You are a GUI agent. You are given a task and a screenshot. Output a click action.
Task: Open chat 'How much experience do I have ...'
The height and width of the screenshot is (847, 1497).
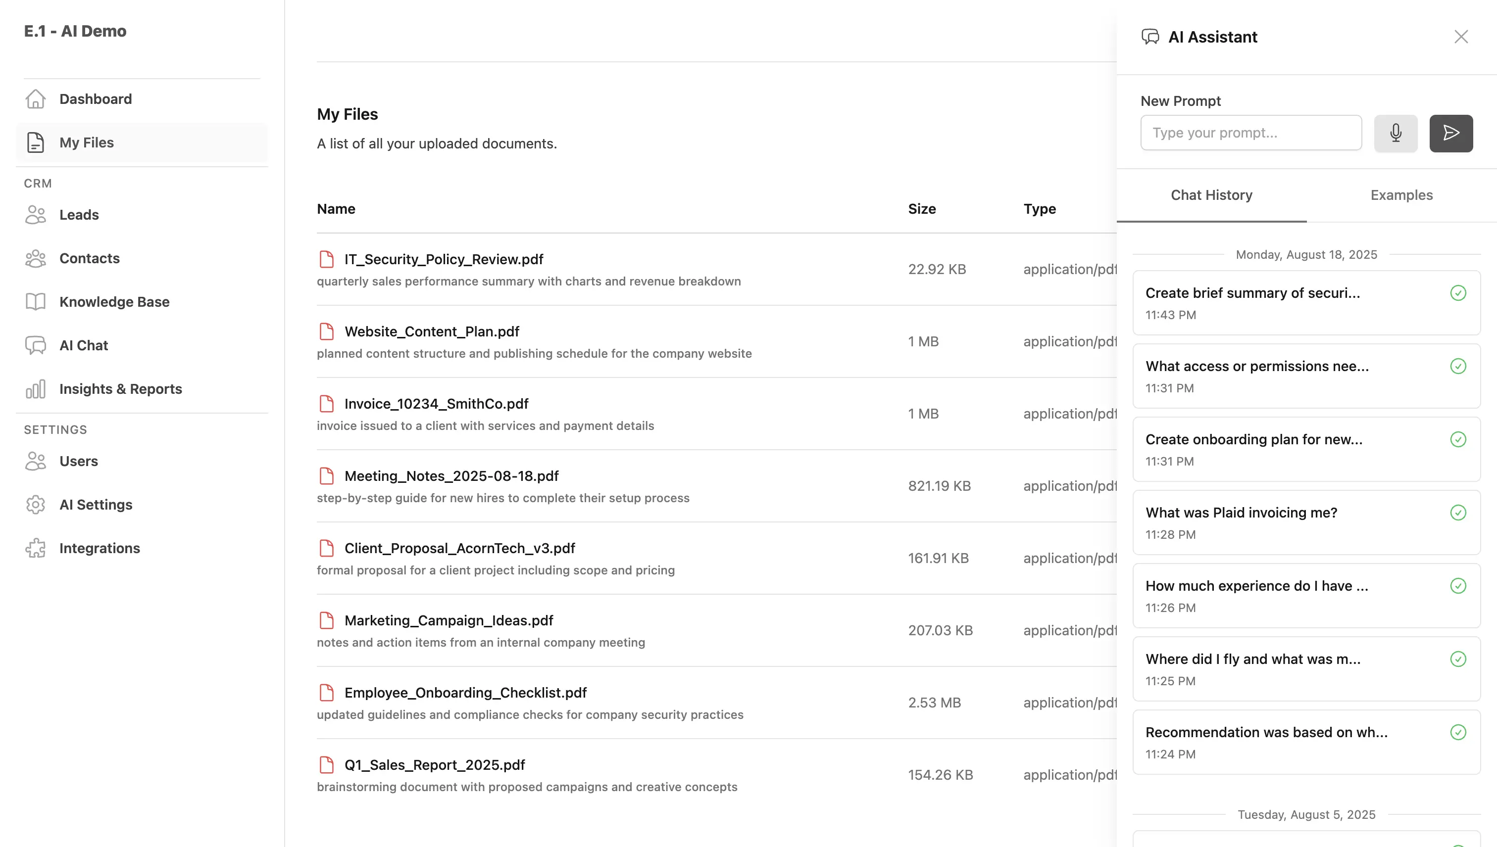[1306, 596]
